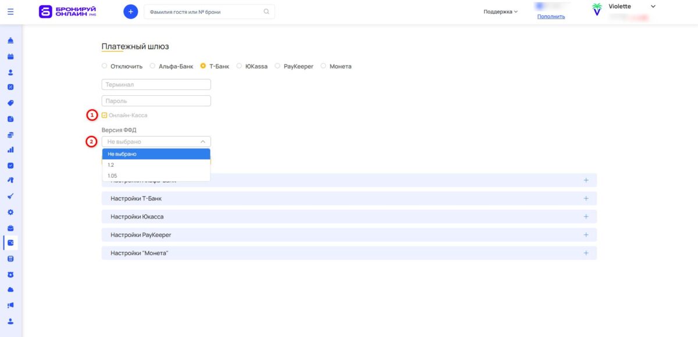The image size is (698, 337).
Task: Choose the PayKeeper radio option
Action: pos(277,66)
